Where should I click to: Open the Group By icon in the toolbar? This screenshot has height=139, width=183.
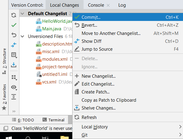(14, 77)
